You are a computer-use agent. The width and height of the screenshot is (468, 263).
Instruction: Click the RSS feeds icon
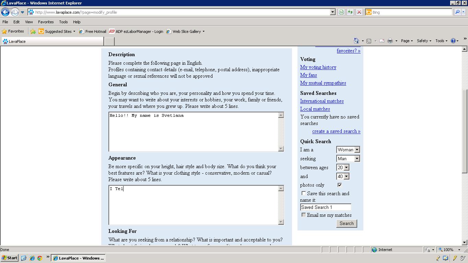[x=369, y=41]
